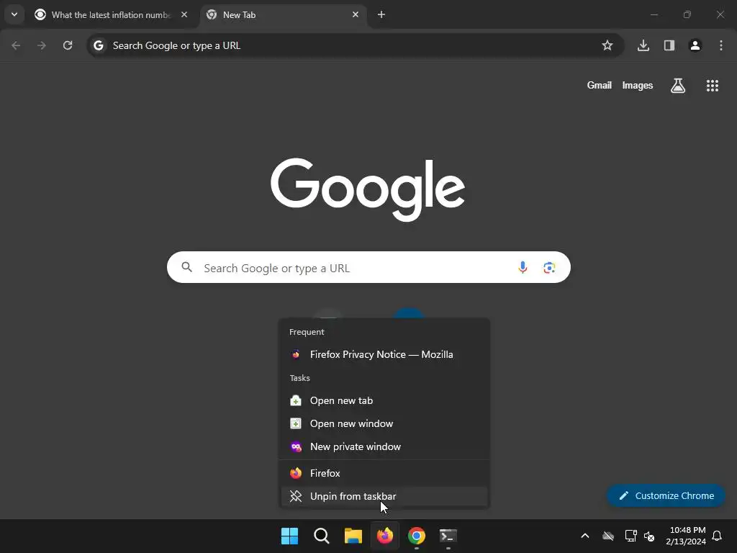Select the New Tab tab
The width and height of the screenshot is (737, 553).
click(284, 15)
